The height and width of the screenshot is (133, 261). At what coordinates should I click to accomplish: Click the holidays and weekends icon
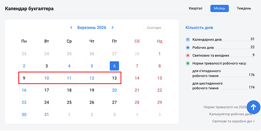188,55
